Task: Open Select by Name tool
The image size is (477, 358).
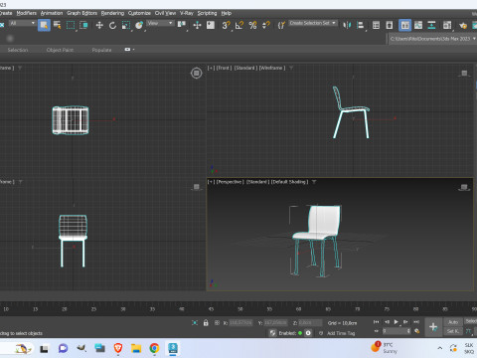Action: [x=57, y=25]
